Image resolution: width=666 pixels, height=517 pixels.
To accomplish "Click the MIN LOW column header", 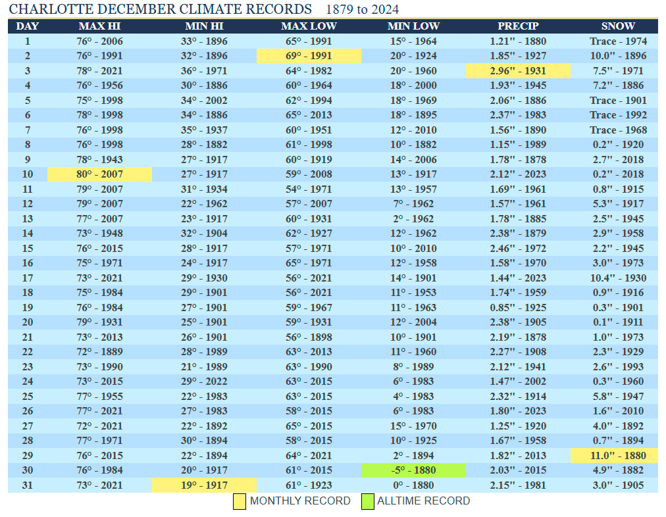I will click(x=413, y=26).
